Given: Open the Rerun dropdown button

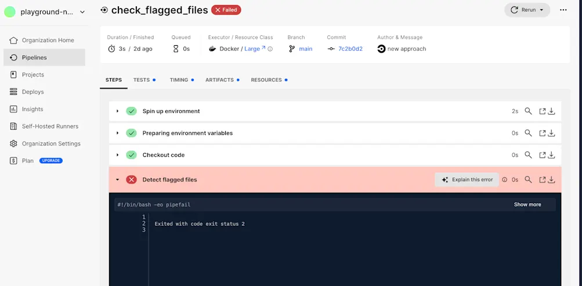Looking at the screenshot, I should coord(527,10).
